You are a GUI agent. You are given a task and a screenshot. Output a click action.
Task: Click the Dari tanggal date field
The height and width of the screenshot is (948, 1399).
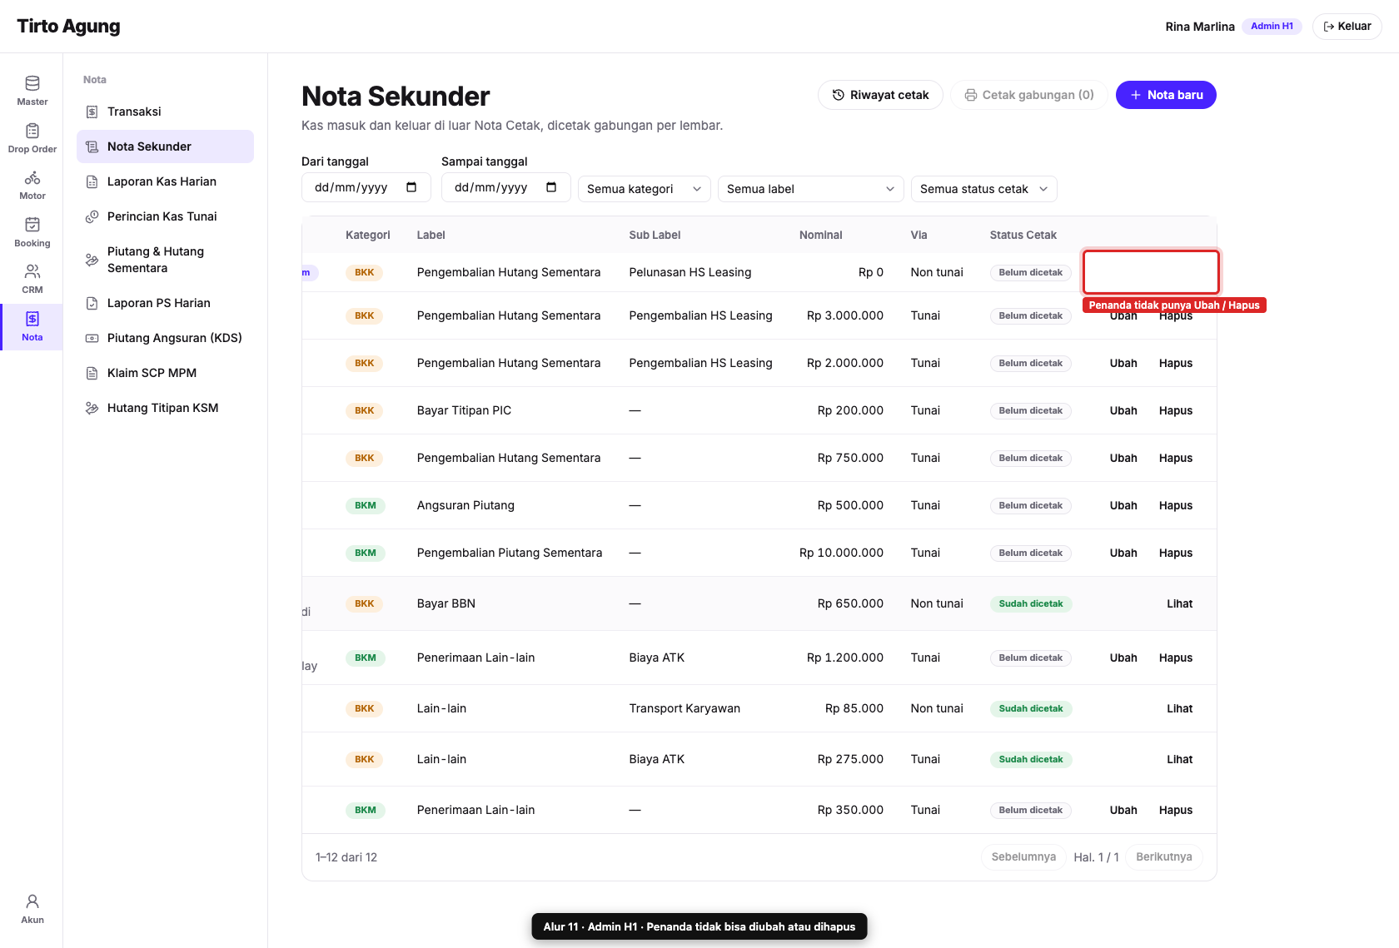(x=366, y=187)
